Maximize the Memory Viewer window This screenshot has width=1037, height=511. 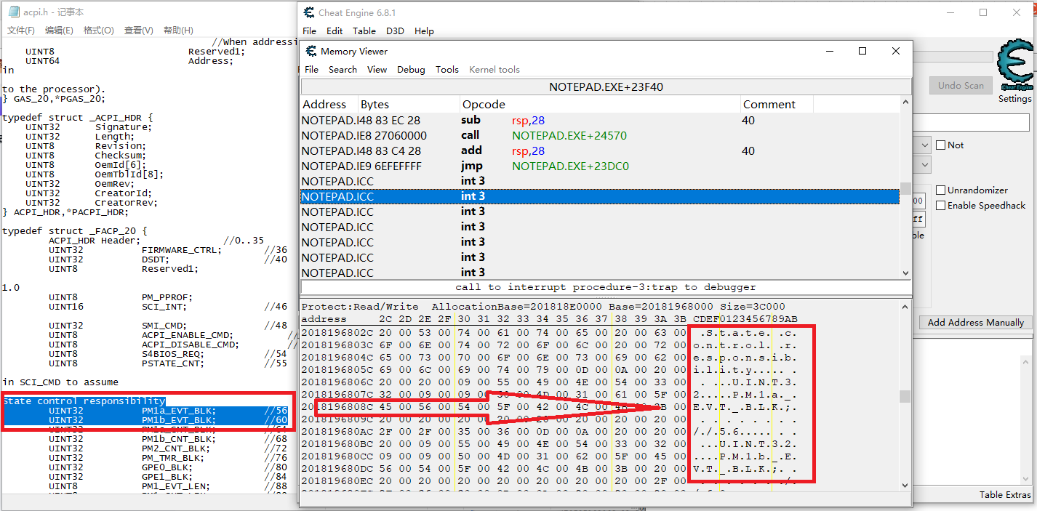[x=862, y=51]
